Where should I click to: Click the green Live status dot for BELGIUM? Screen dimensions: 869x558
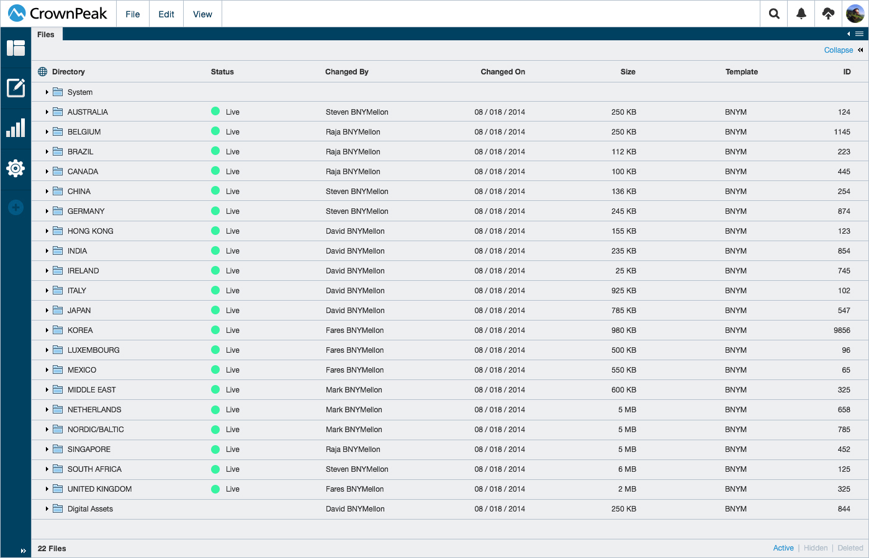coord(215,131)
